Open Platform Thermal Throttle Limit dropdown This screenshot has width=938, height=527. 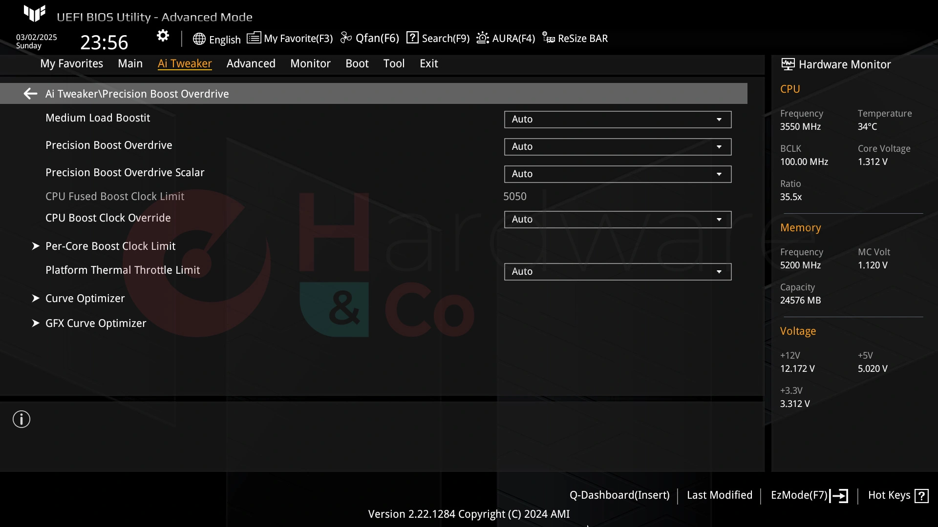tap(618, 272)
